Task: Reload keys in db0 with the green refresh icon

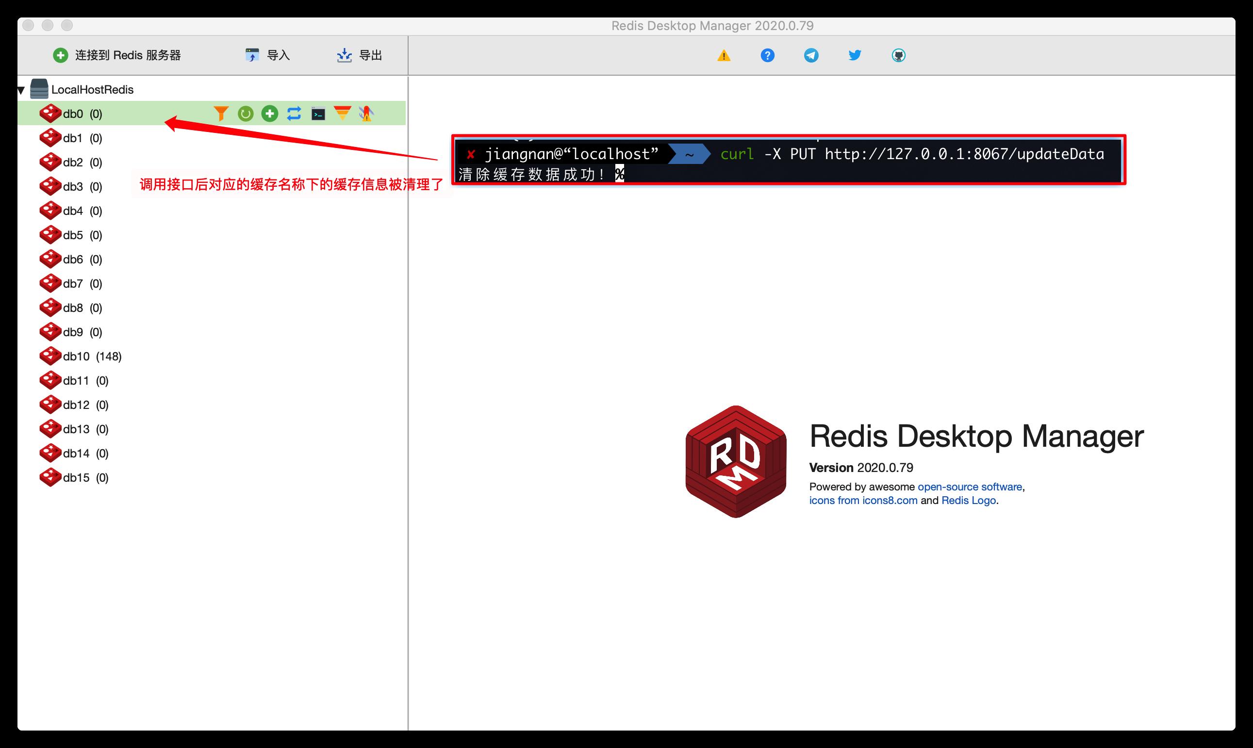Action: pos(246,114)
